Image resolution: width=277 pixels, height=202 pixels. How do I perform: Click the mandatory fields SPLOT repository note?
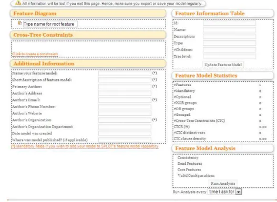pos(85,146)
